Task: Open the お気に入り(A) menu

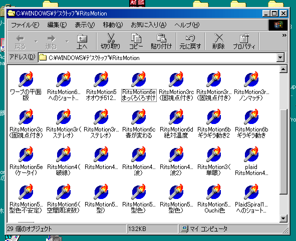Action: point(149,25)
